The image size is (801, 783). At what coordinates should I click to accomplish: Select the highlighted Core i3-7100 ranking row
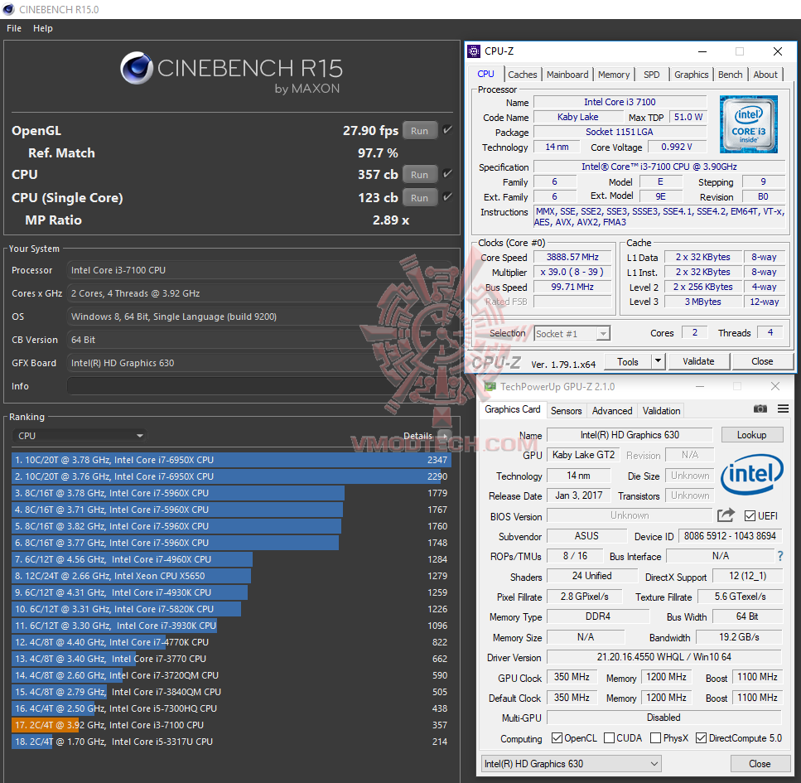point(231,725)
